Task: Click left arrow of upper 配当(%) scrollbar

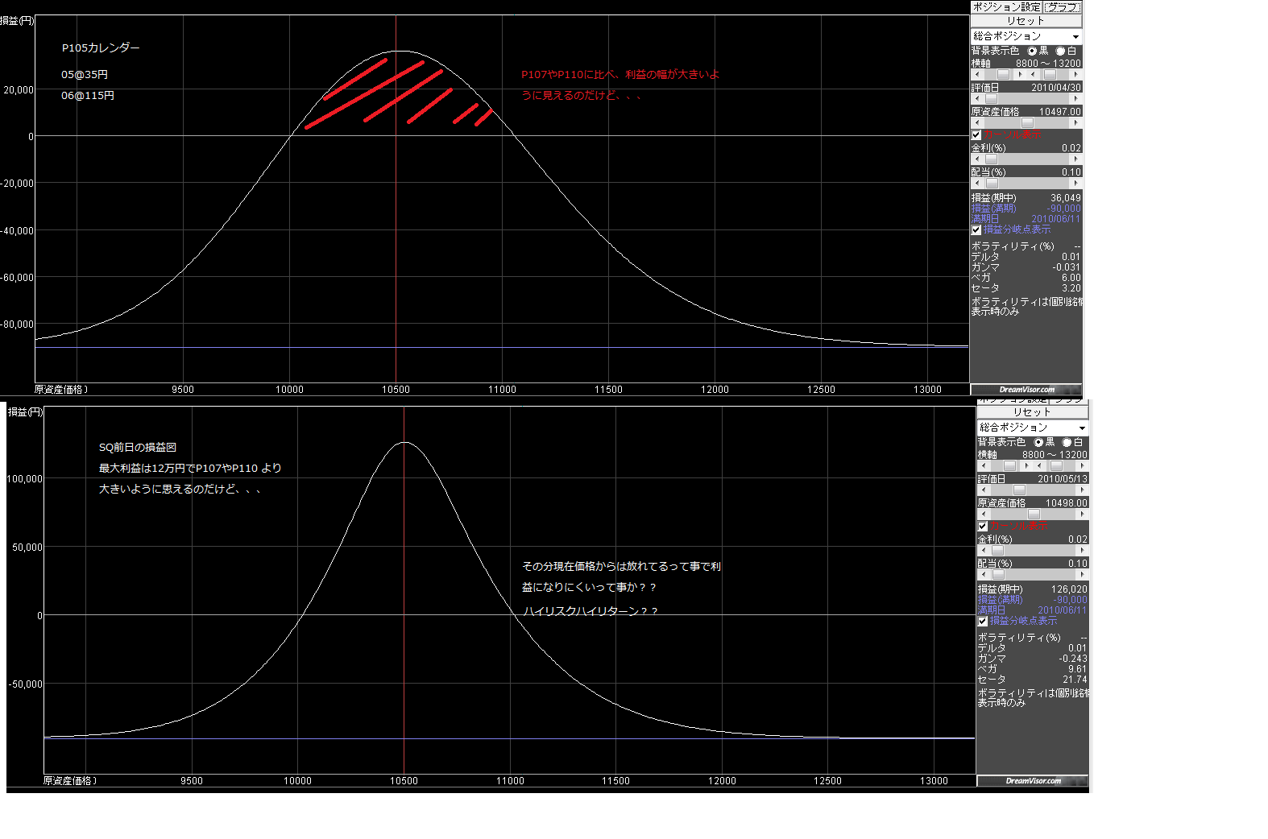Action: (x=977, y=184)
